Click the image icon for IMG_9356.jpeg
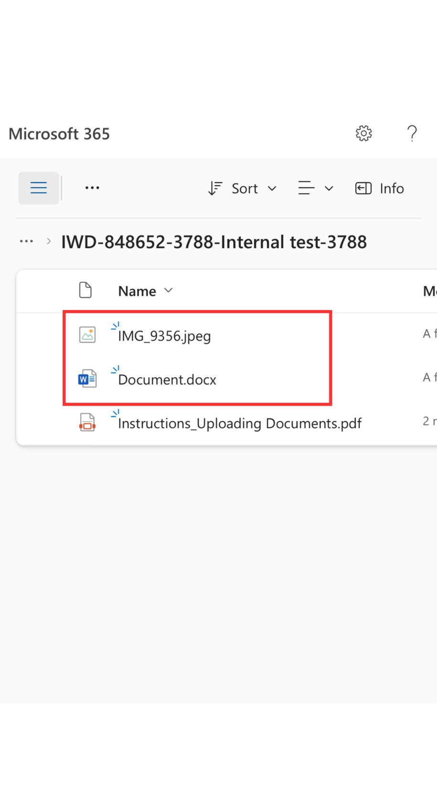The width and height of the screenshot is (437, 812). [87, 335]
